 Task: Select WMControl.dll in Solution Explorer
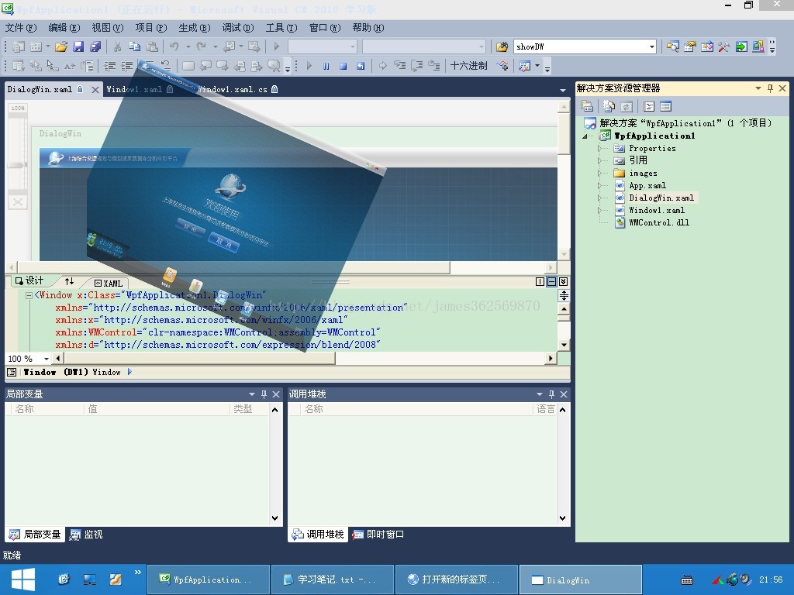click(x=659, y=222)
